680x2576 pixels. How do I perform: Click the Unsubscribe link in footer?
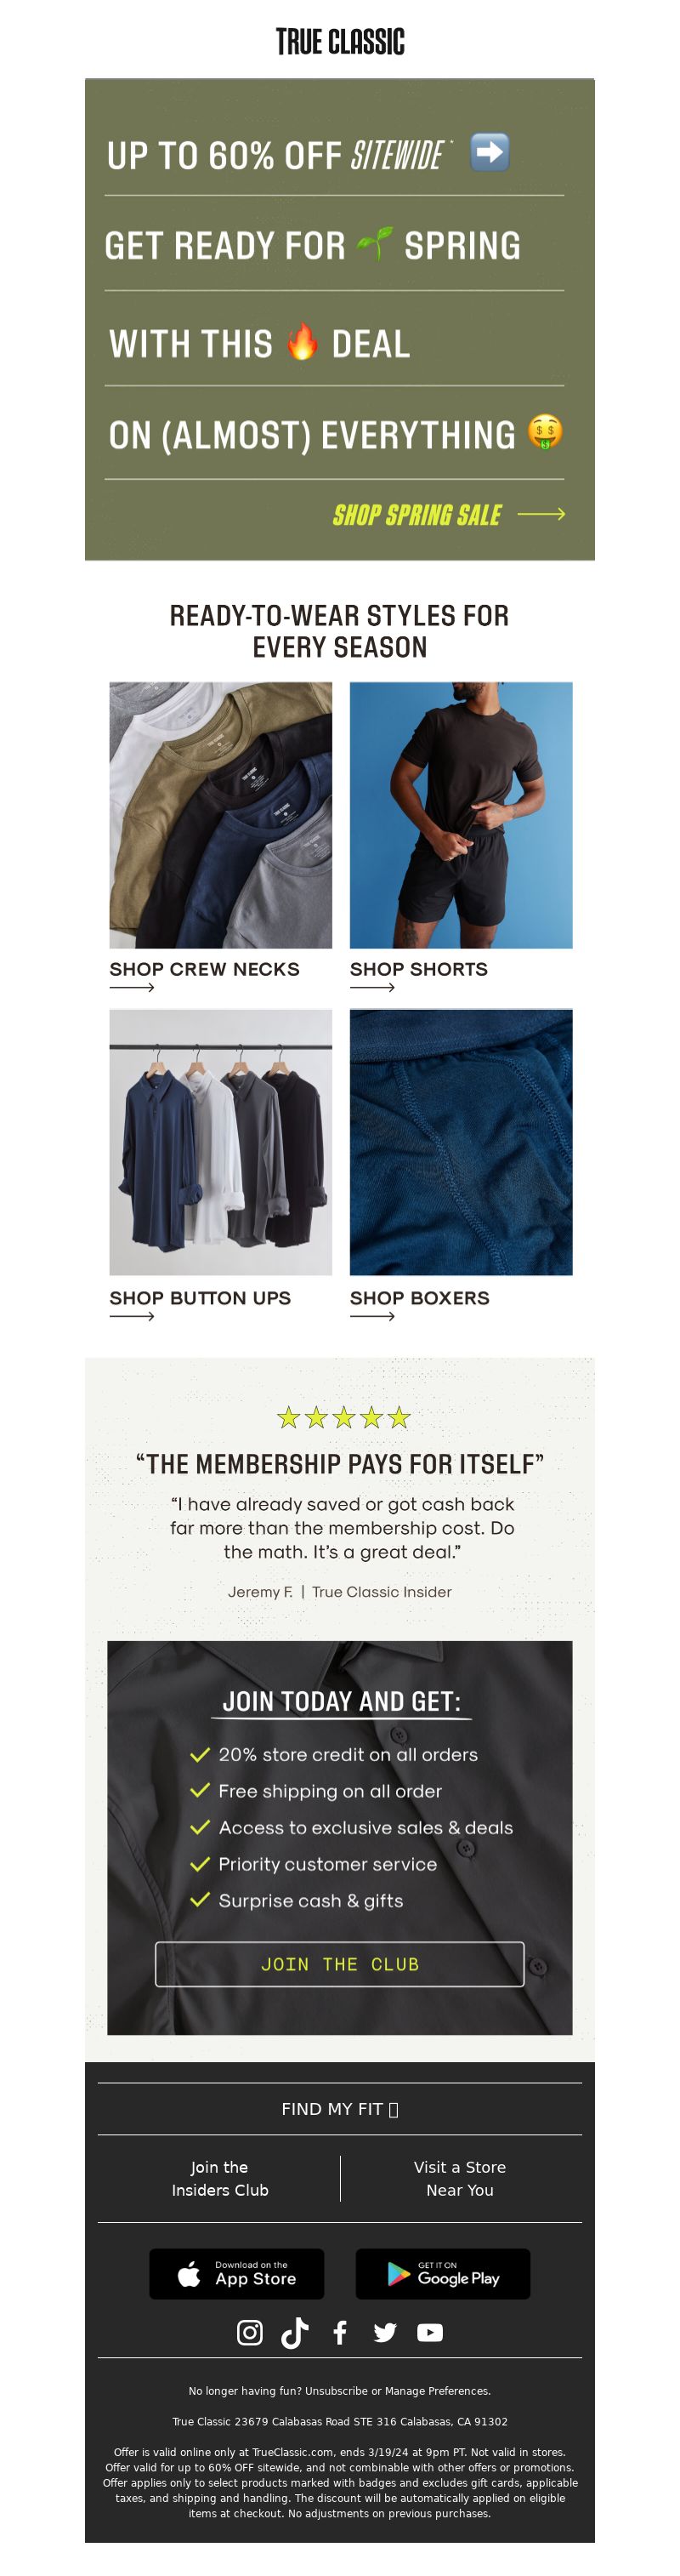337,2391
